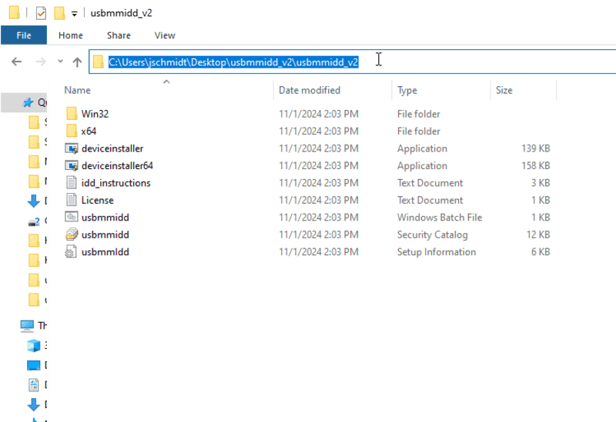The width and height of the screenshot is (616, 422).
Task: Click the Downloads arrow under Quick access
Action: 34,201
